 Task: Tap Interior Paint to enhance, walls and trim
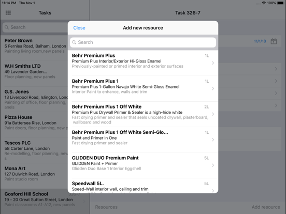click(x=109, y=91)
